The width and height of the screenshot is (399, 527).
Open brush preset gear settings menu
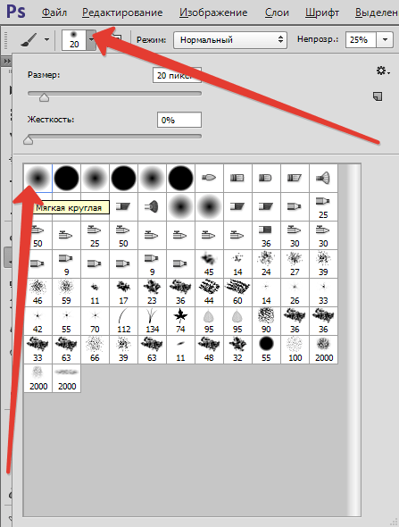(x=383, y=71)
